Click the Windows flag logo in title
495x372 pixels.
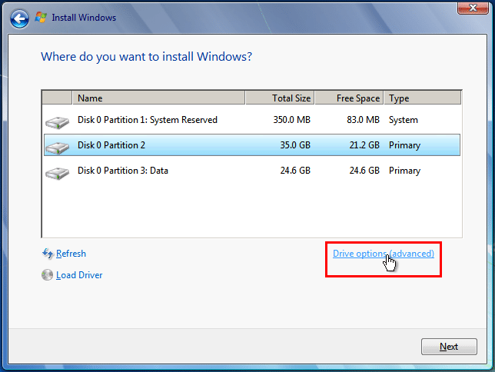[41, 18]
